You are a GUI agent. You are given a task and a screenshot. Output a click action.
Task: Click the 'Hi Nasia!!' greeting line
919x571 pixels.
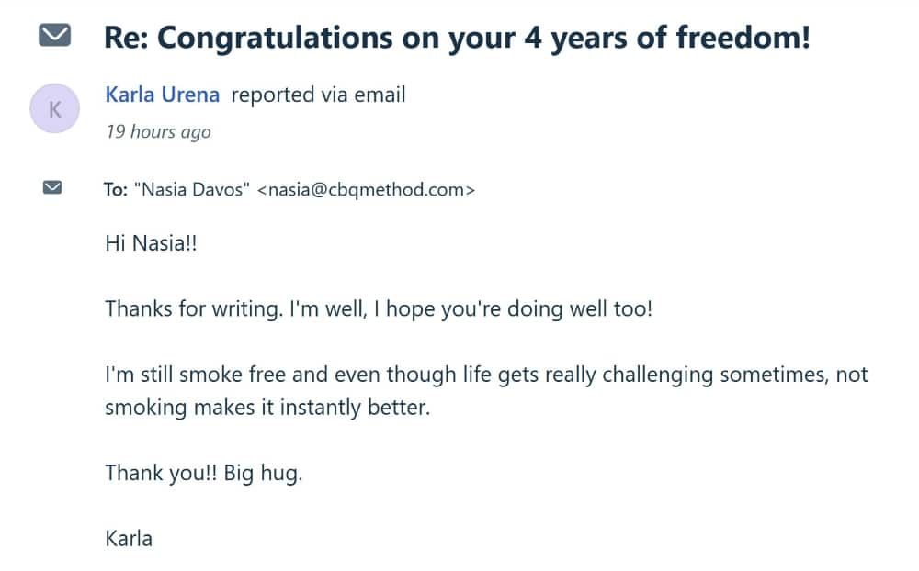click(x=149, y=243)
